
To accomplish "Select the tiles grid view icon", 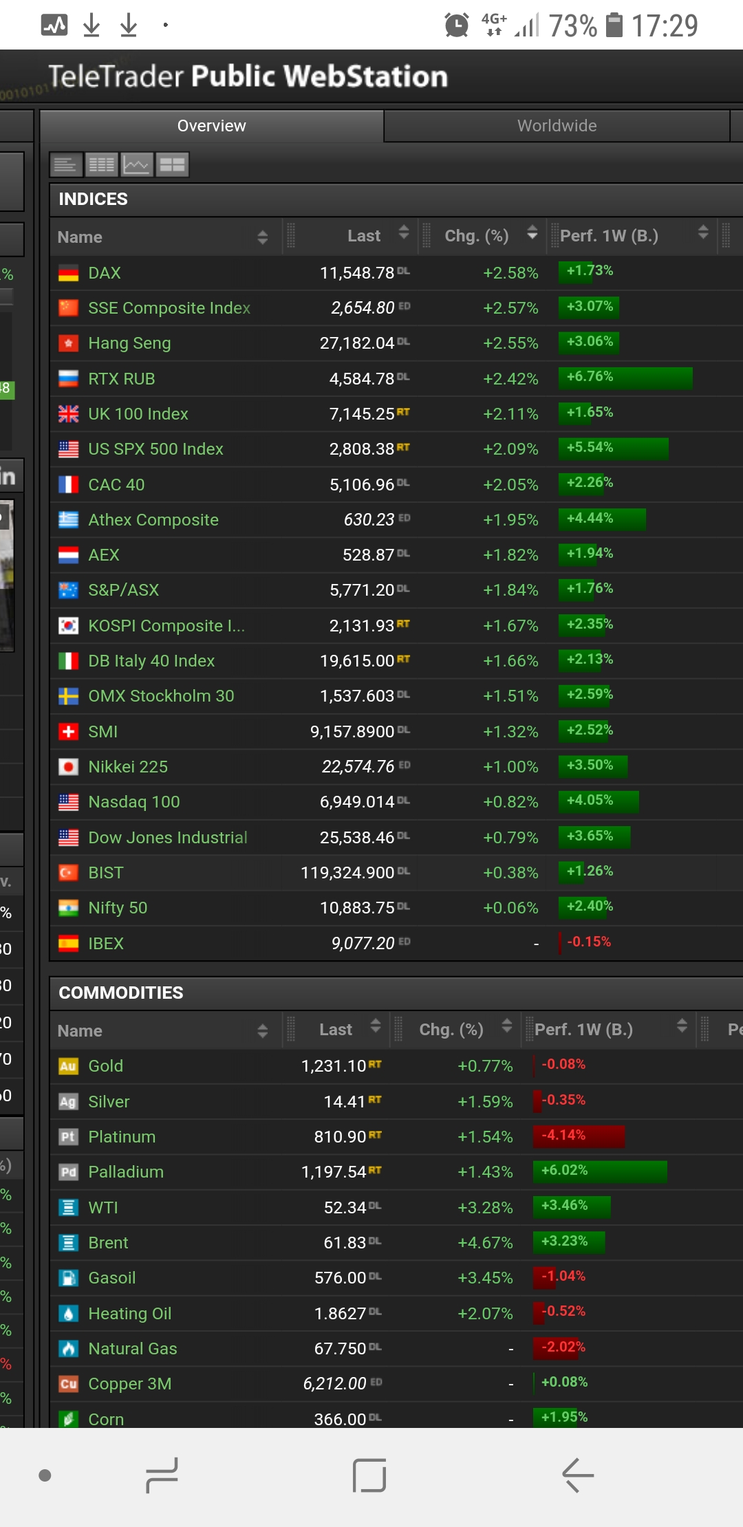I will (x=172, y=165).
